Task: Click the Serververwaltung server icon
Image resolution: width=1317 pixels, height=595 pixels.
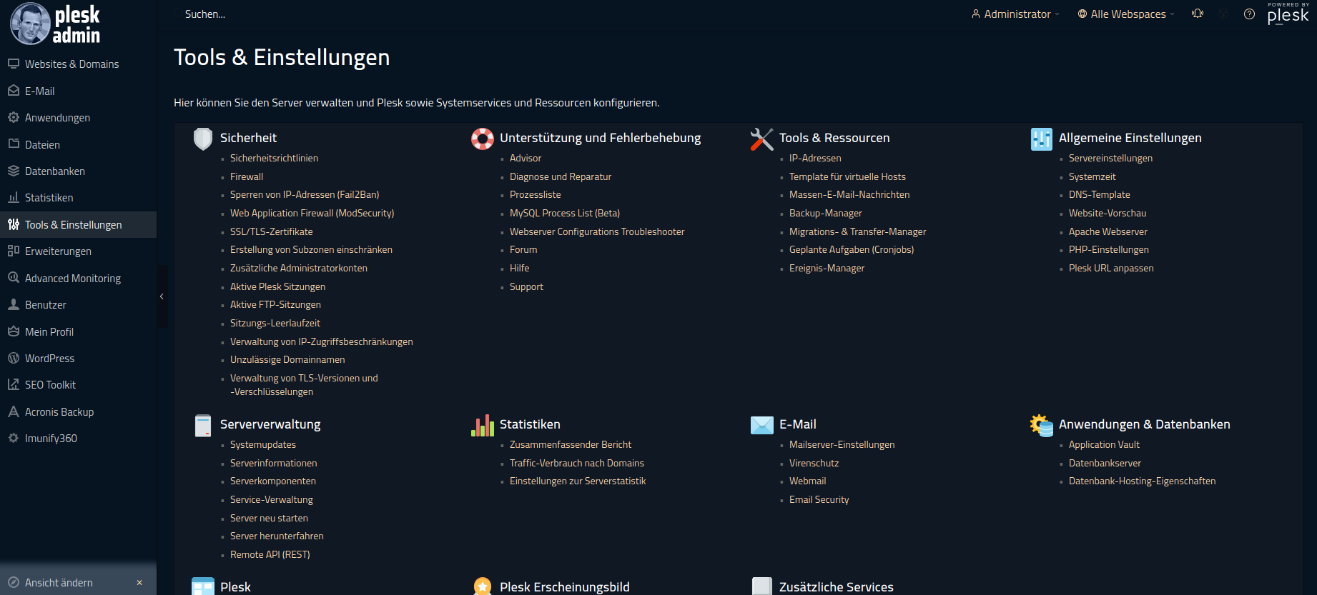Action: [203, 425]
